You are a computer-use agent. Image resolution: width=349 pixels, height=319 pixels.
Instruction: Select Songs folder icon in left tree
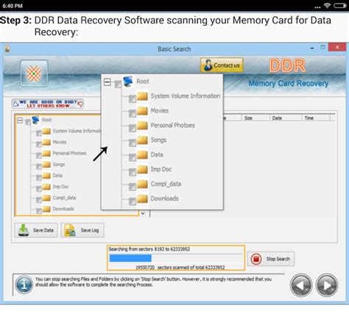(x=46, y=164)
